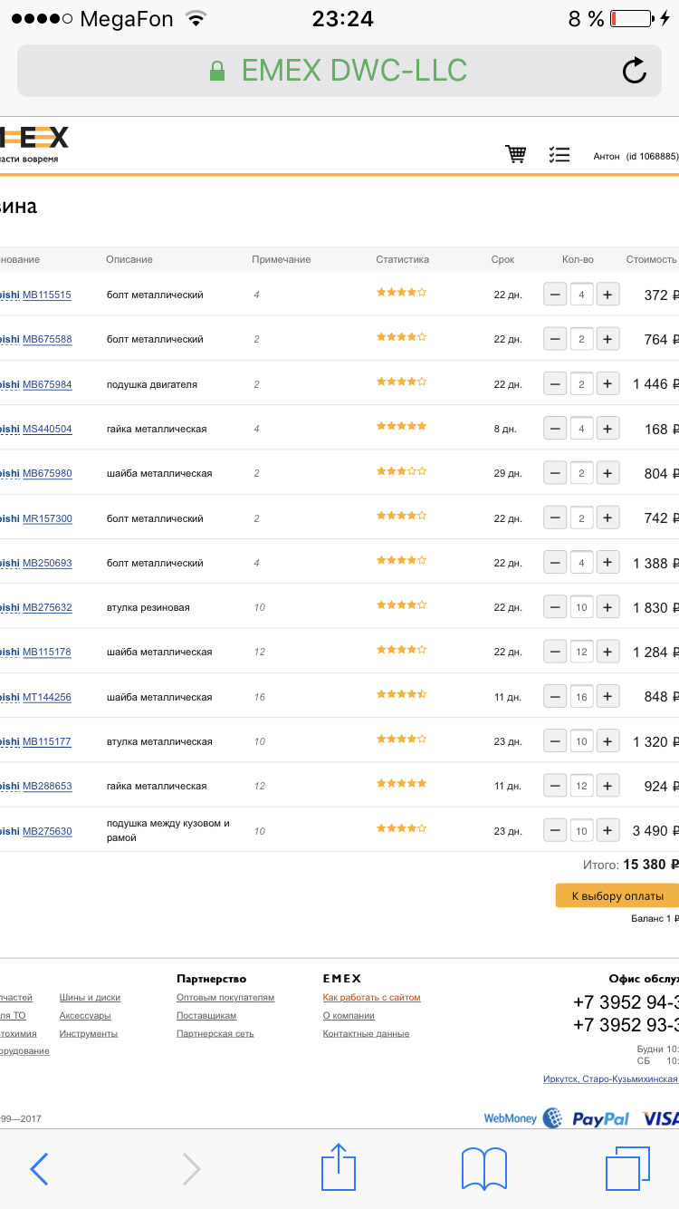Increase quantity for MS440504 nut

607,429
